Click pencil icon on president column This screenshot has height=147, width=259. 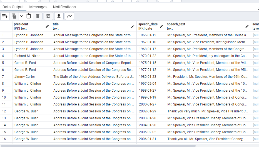(47, 26)
